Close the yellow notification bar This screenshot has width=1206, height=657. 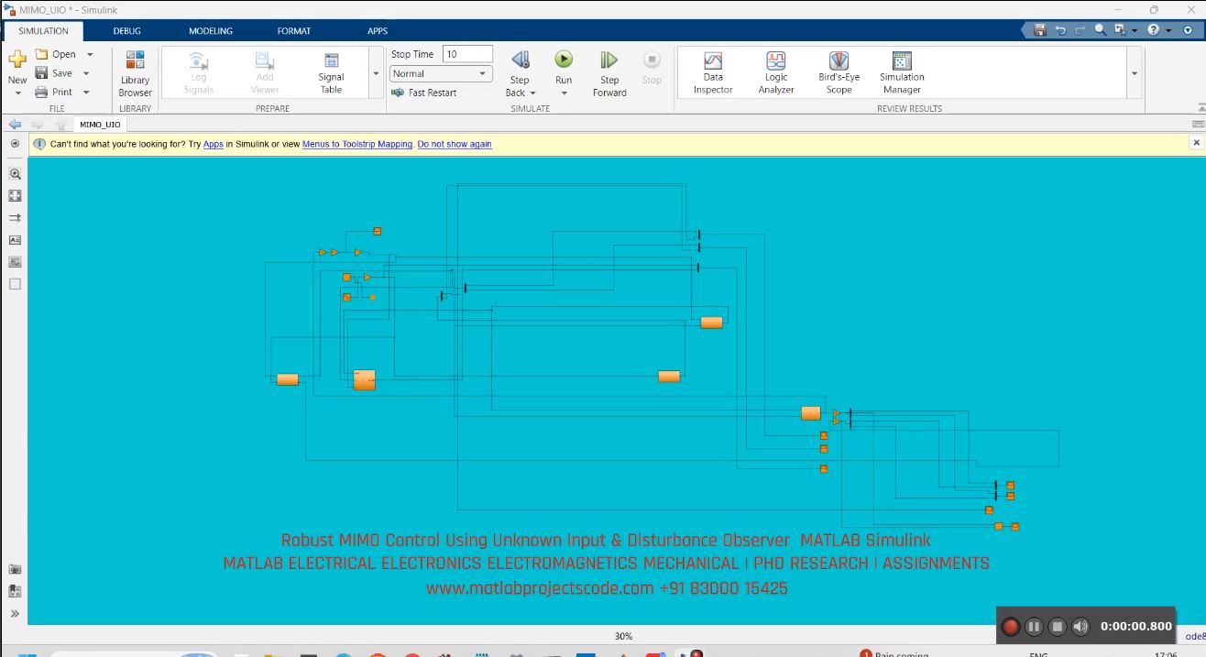[x=1196, y=143]
